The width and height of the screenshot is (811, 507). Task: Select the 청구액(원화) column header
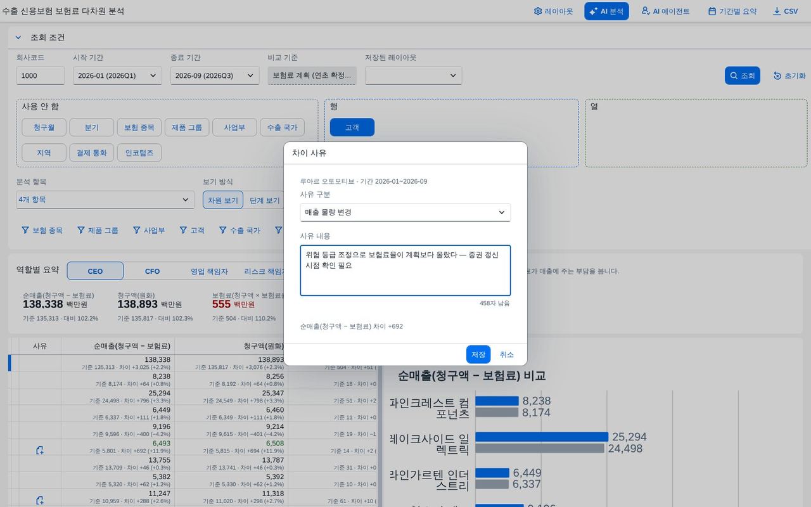coord(231,346)
